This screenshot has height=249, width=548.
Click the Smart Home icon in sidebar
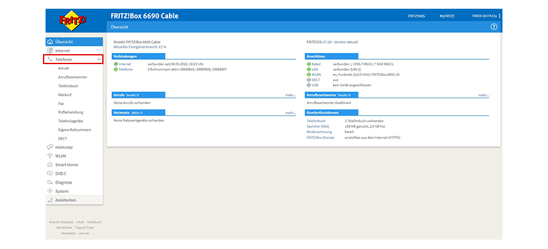(50, 164)
